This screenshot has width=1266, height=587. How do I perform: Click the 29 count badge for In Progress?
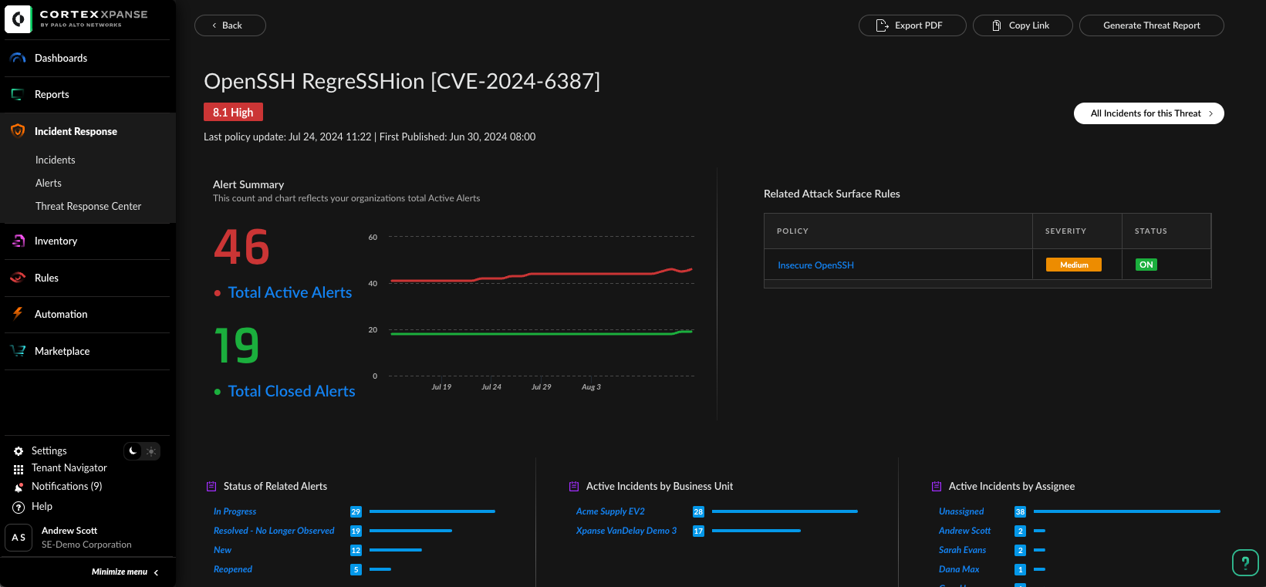356,511
